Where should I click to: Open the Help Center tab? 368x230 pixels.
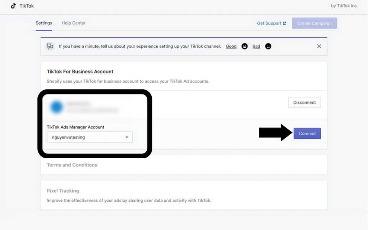tap(74, 23)
